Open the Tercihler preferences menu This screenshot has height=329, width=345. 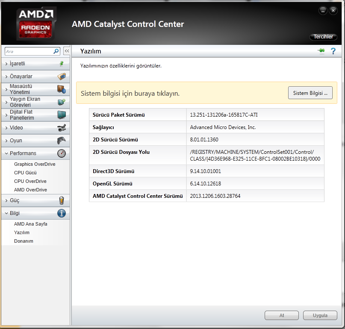pyautogui.click(x=323, y=37)
